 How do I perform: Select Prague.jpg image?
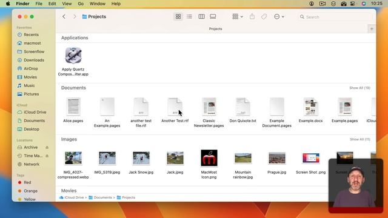pos(276,158)
